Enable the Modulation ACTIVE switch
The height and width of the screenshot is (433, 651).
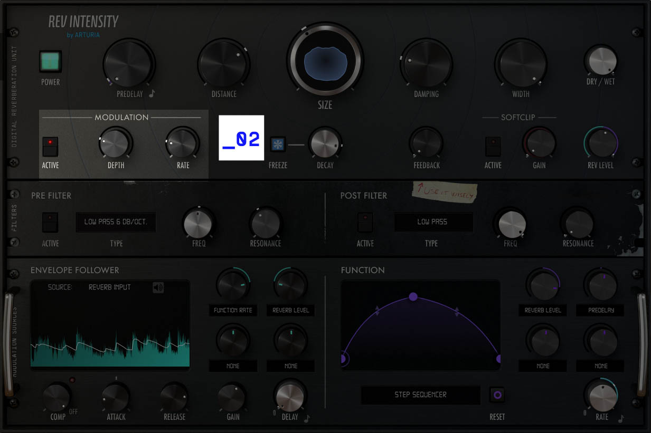click(50, 145)
